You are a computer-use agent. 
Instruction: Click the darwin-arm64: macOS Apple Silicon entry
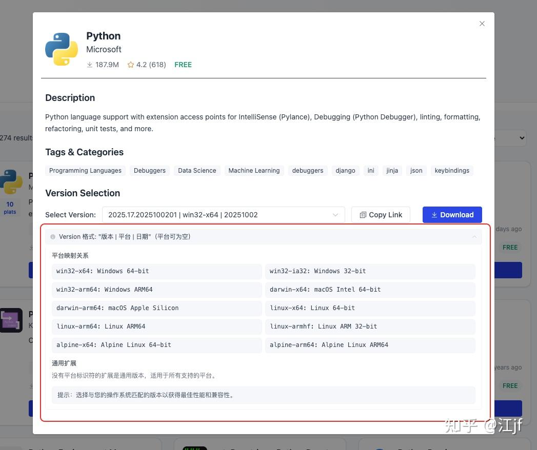point(157,308)
